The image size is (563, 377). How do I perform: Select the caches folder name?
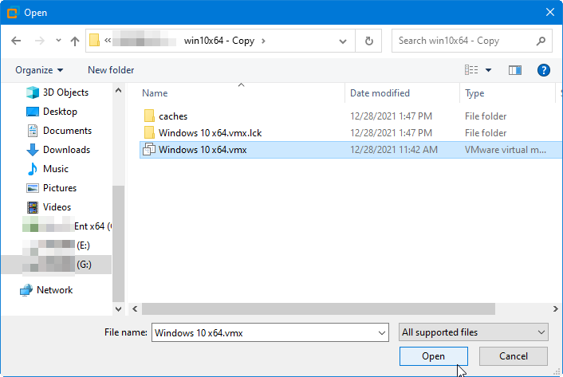[173, 116]
